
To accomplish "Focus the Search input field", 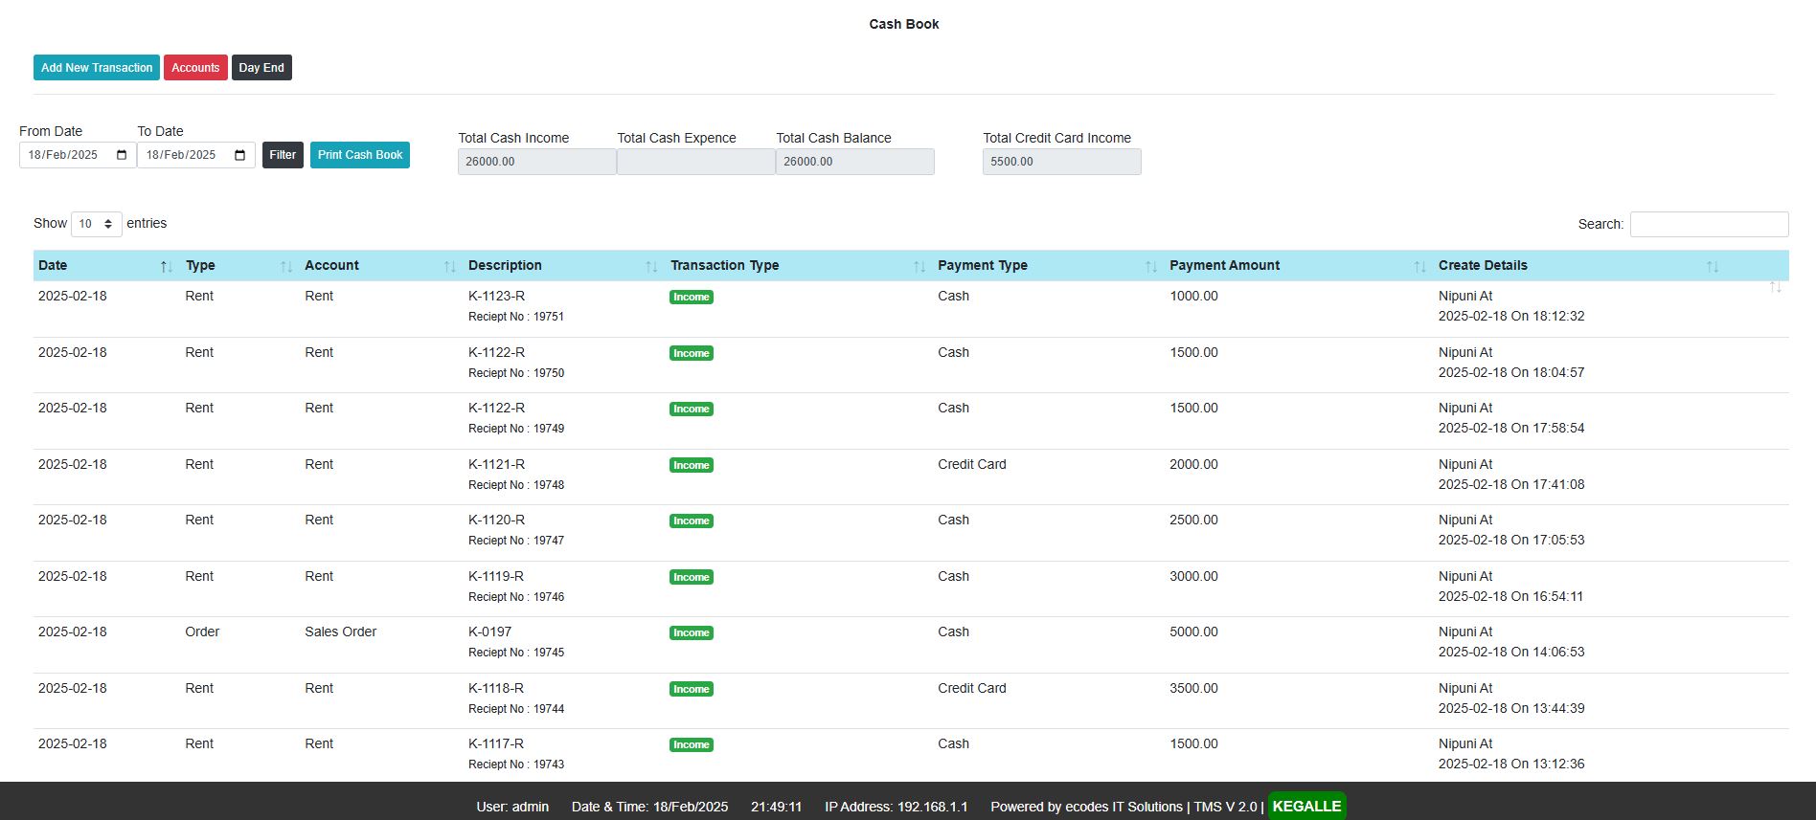I will (x=1709, y=224).
